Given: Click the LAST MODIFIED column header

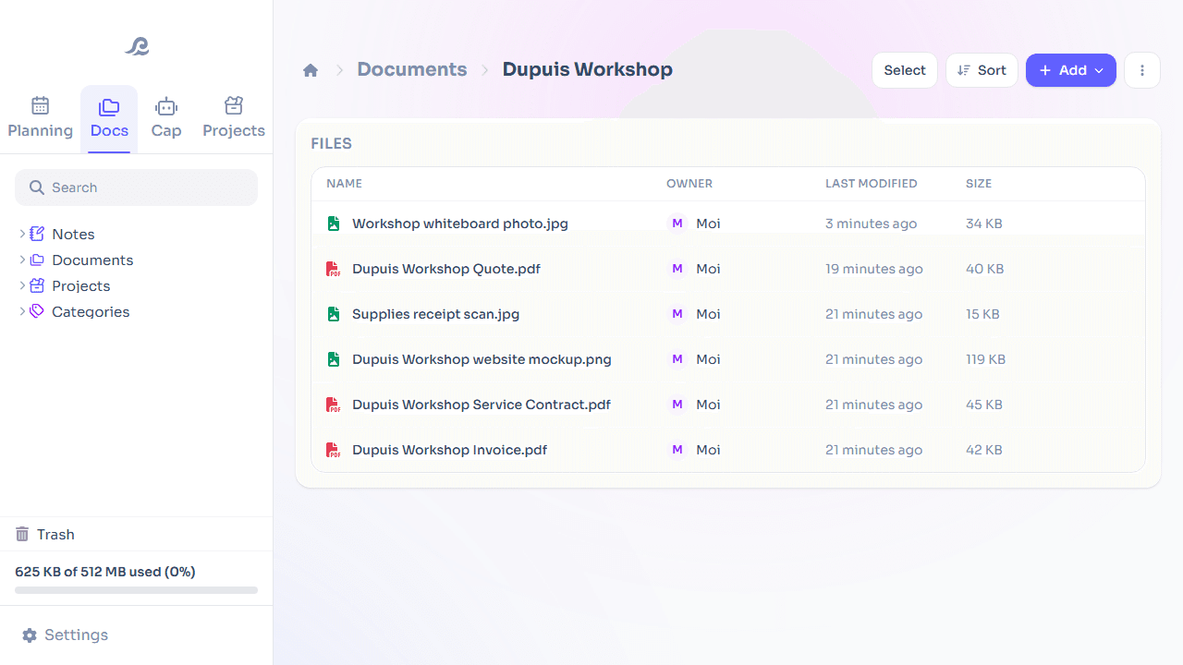Looking at the screenshot, I should pos(872,184).
